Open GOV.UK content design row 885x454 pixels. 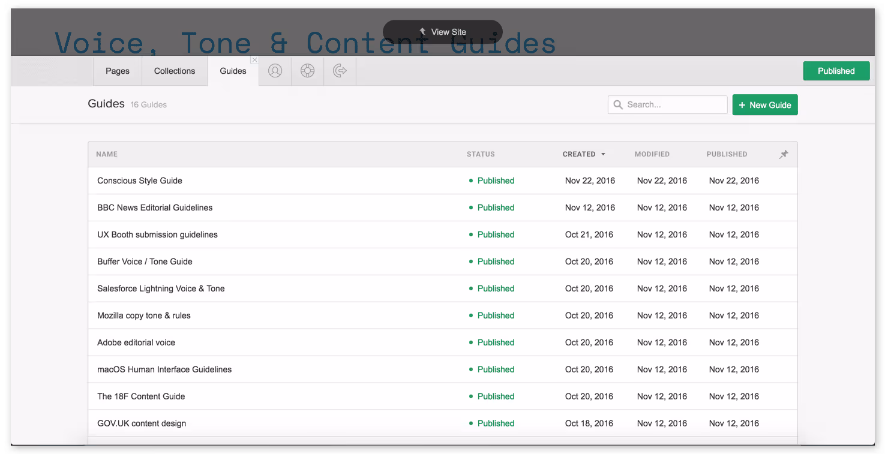(x=443, y=423)
